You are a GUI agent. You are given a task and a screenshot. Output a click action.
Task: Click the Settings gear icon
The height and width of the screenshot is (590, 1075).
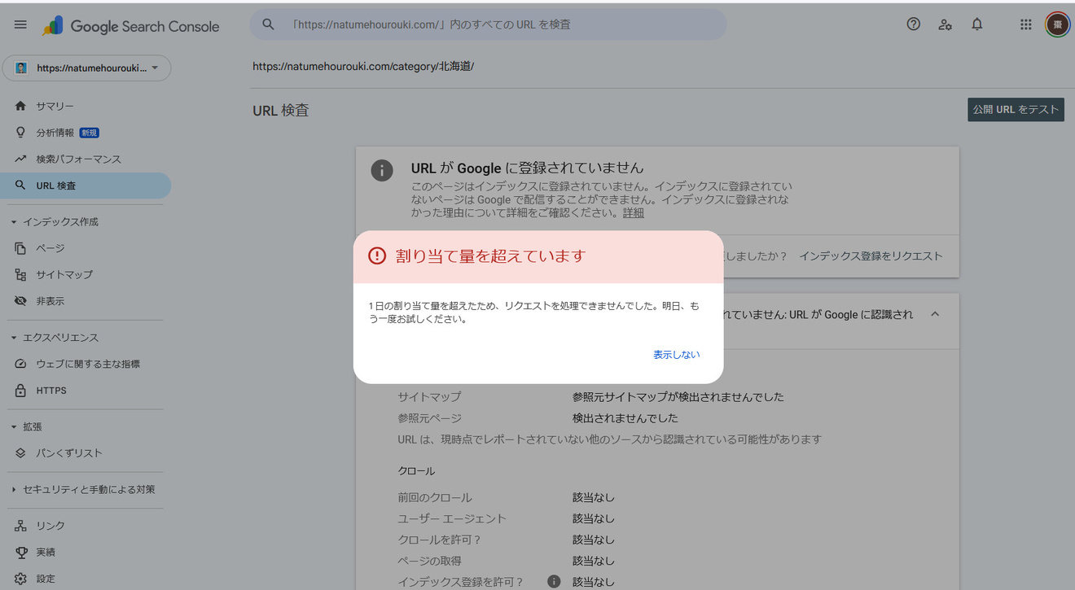[20, 579]
